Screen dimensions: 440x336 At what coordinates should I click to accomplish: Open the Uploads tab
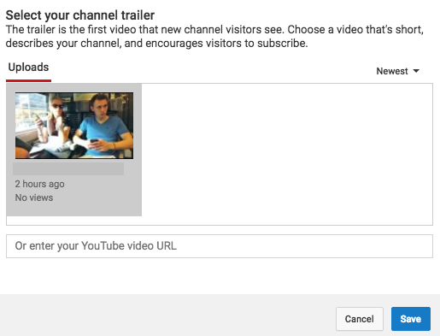point(28,68)
